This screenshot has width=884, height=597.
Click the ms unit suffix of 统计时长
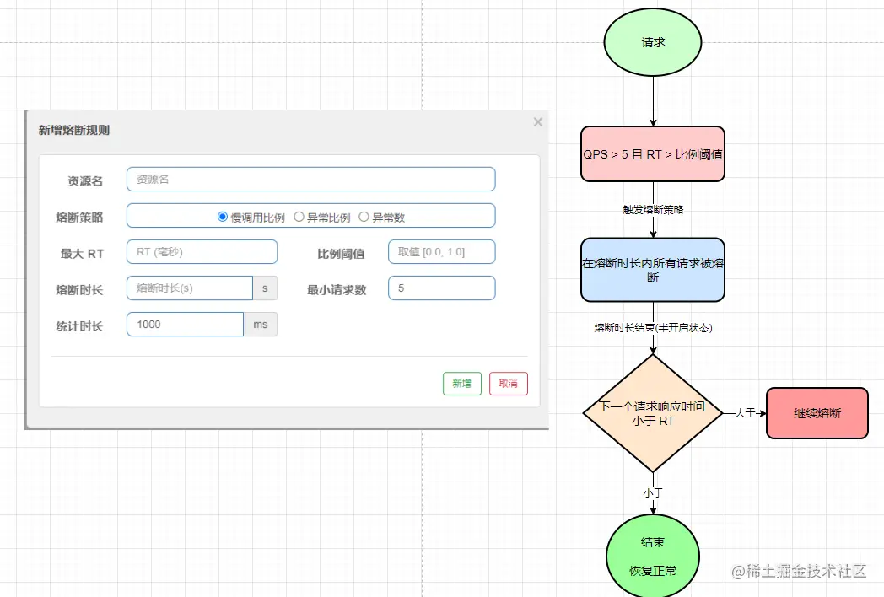(x=261, y=324)
